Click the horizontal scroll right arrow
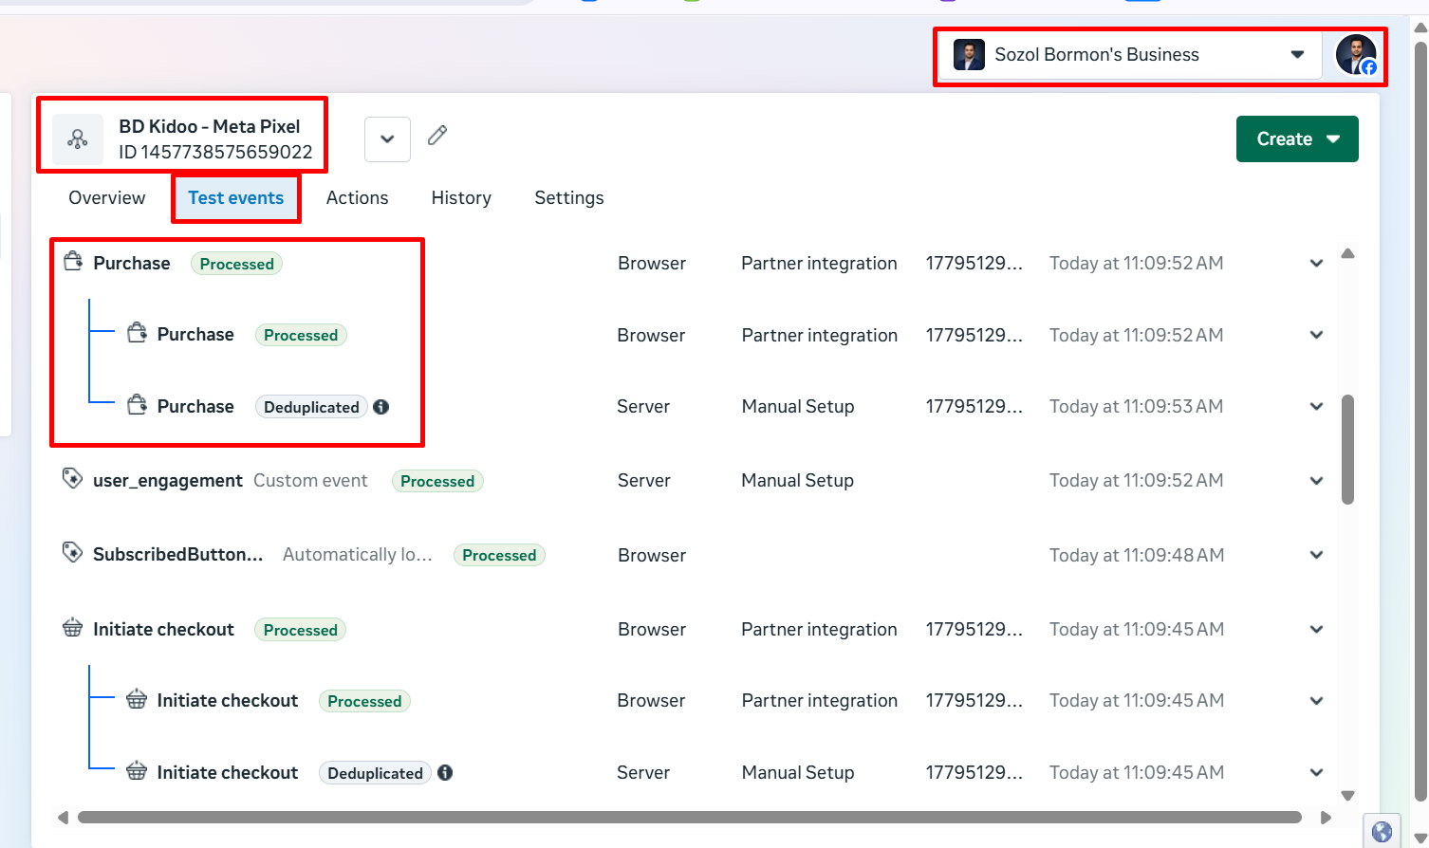The height and width of the screenshot is (848, 1429). click(x=1327, y=818)
